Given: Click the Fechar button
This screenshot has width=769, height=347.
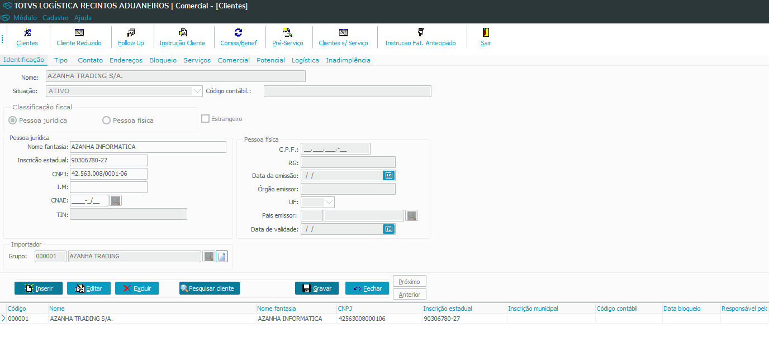Looking at the screenshot, I should tap(367, 288).
